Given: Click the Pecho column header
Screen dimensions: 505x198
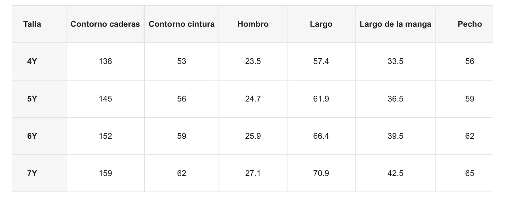Looking at the screenshot, I should (470, 24).
